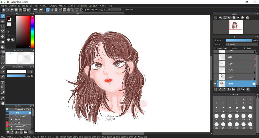Image resolution: width=259 pixels, height=138 pixels.
Task: Click the rainbow hue strip
Action: click(x=32, y=31)
